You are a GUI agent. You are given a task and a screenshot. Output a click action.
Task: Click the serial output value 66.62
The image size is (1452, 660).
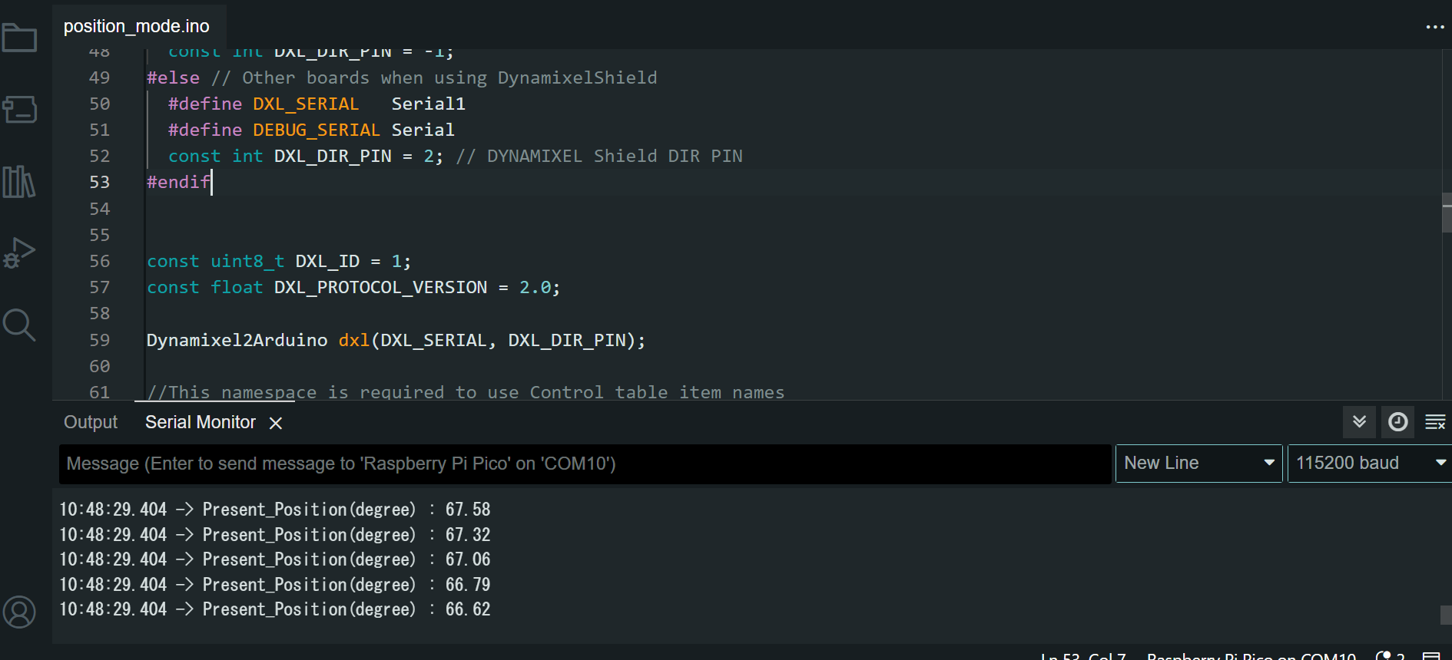pos(468,609)
